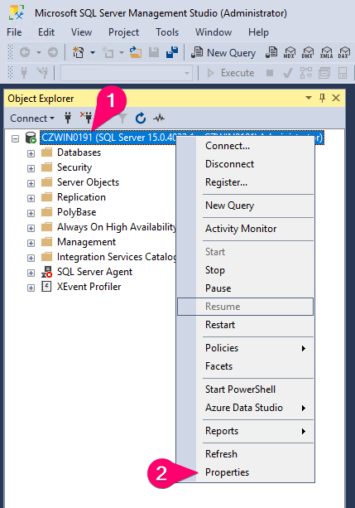Click the New Project icon
The height and width of the screenshot is (508, 355).
coord(78,52)
